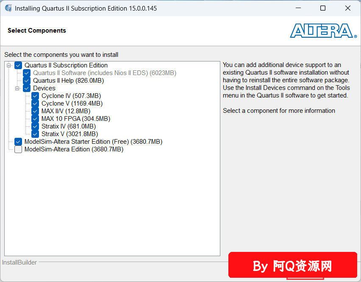Click the installer app icon in title bar
Screen dimensions: 361x282
8,8
